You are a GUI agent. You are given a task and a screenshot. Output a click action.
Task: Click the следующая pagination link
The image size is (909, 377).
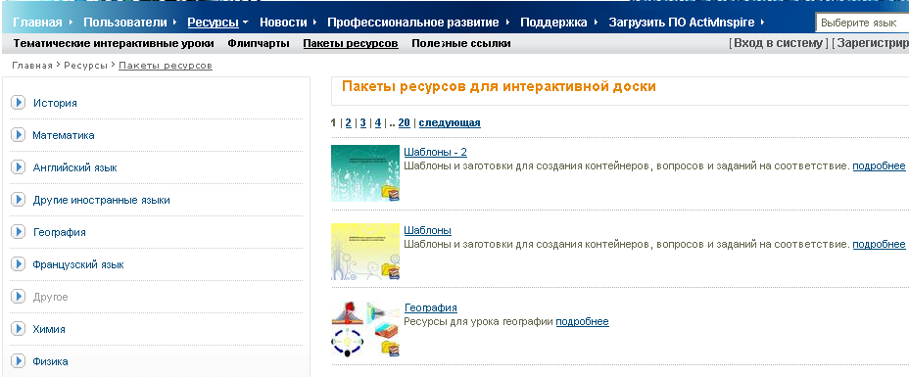pos(450,122)
